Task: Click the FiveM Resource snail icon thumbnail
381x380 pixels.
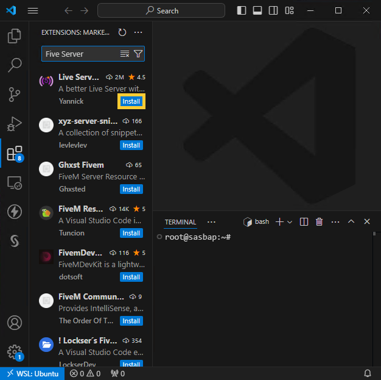Action: (46, 213)
